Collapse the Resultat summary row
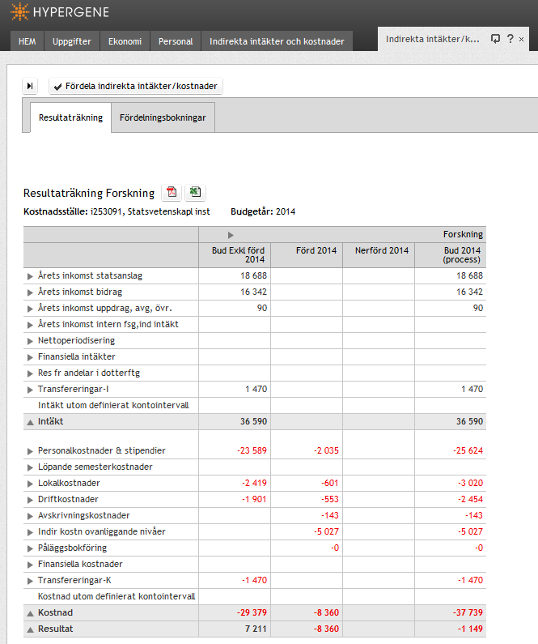 point(30,629)
